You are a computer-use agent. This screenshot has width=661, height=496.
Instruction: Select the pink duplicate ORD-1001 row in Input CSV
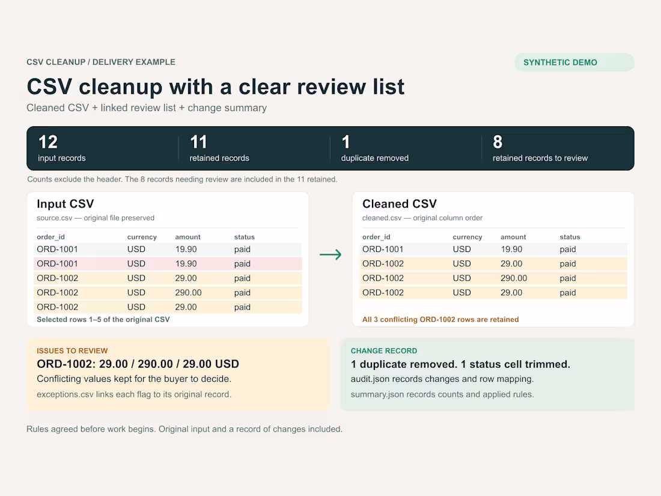(x=168, y=263)
